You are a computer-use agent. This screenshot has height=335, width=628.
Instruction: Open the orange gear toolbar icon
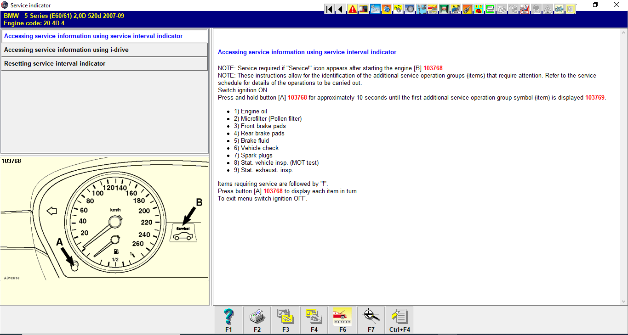coord(387,9)
